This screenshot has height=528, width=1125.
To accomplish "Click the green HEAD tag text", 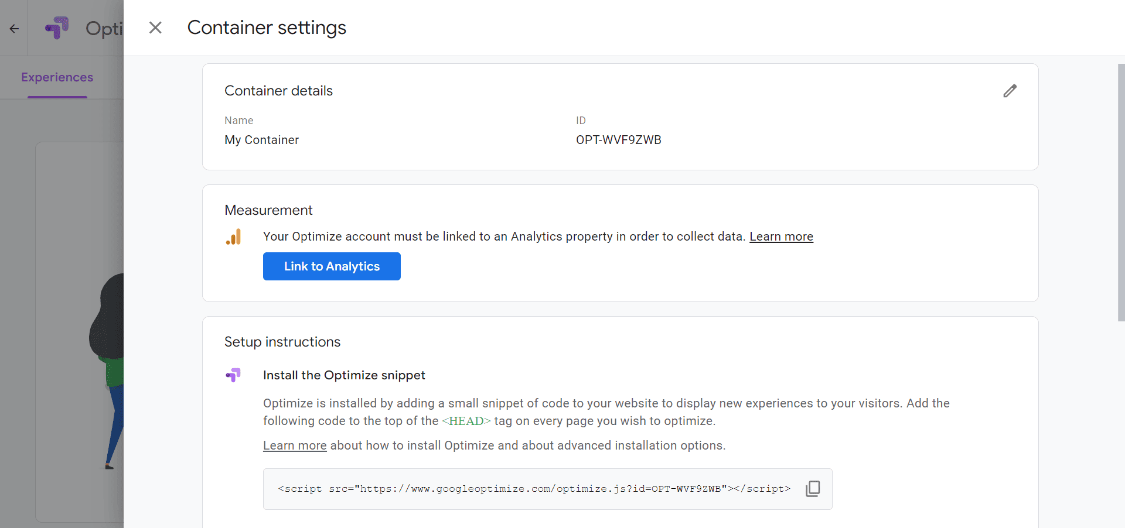I will coord(466,421).
